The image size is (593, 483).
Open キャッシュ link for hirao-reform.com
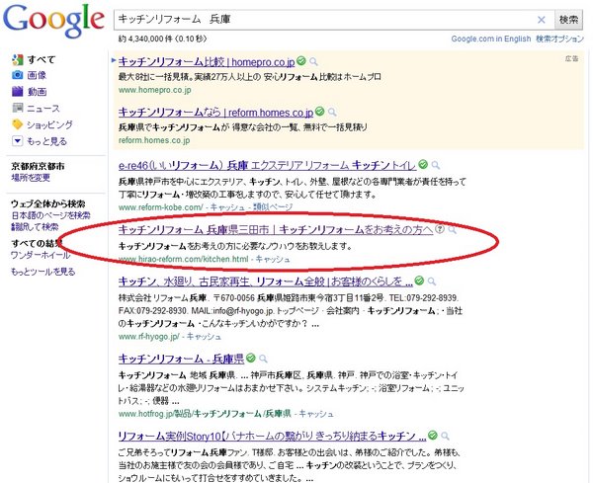(273, 259)
